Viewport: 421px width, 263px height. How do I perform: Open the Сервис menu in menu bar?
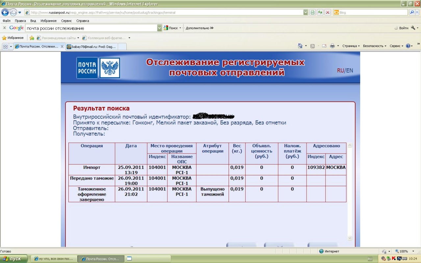click(66, 21)
